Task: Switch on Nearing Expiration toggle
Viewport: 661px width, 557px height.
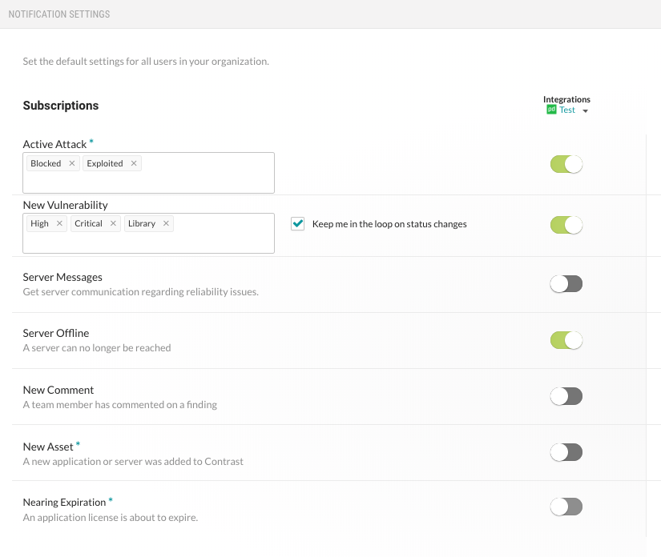Action: point(566,507)
